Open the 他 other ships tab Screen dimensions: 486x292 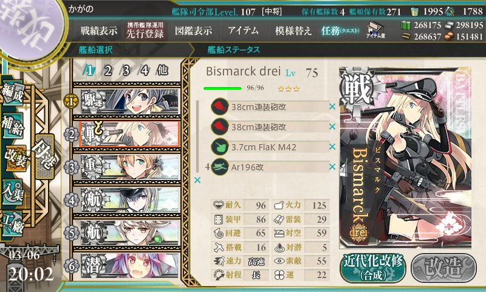coord(162,71)
